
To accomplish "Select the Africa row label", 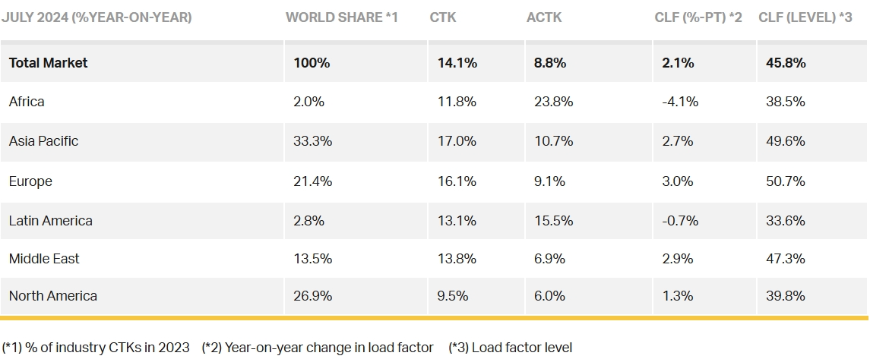I will 27,102.
